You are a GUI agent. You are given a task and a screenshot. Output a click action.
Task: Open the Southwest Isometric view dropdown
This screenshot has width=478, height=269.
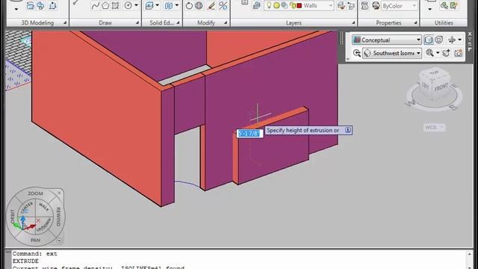pyautogui.click(x=418, y=53)
